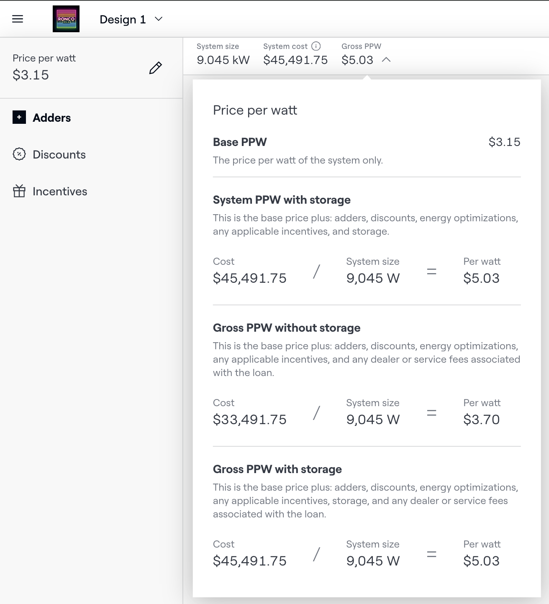Click the Base PPW $3.15 amount
The image size is (549, 604).
click(504, 142)
